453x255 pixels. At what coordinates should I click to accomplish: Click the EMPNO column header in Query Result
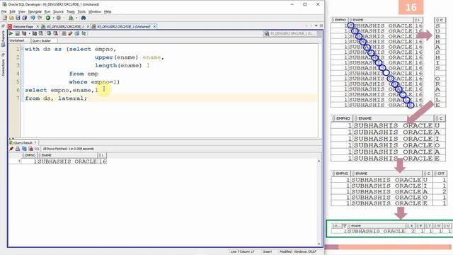coord(29,155)
